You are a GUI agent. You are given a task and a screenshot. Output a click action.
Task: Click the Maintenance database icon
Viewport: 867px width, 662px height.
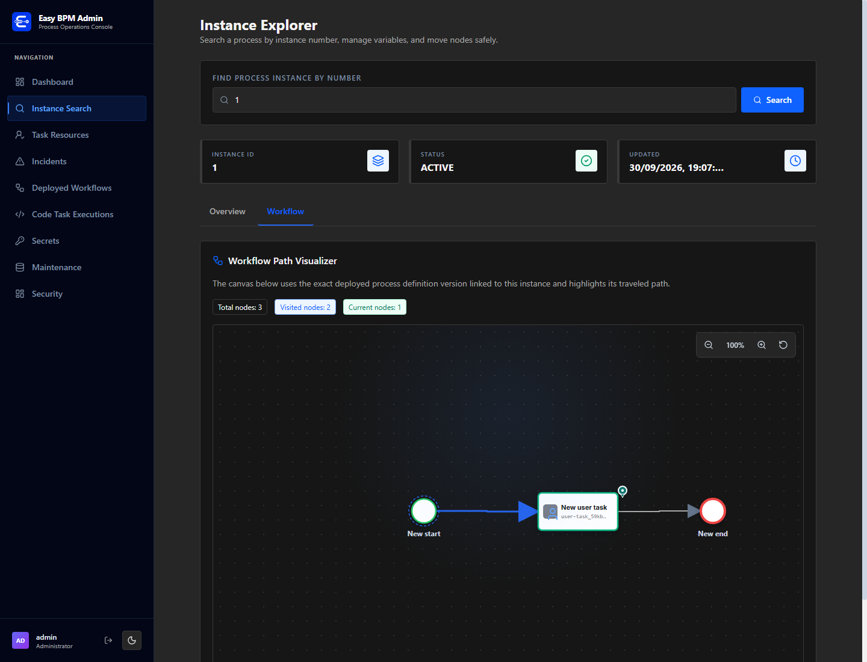coord(20,267)
